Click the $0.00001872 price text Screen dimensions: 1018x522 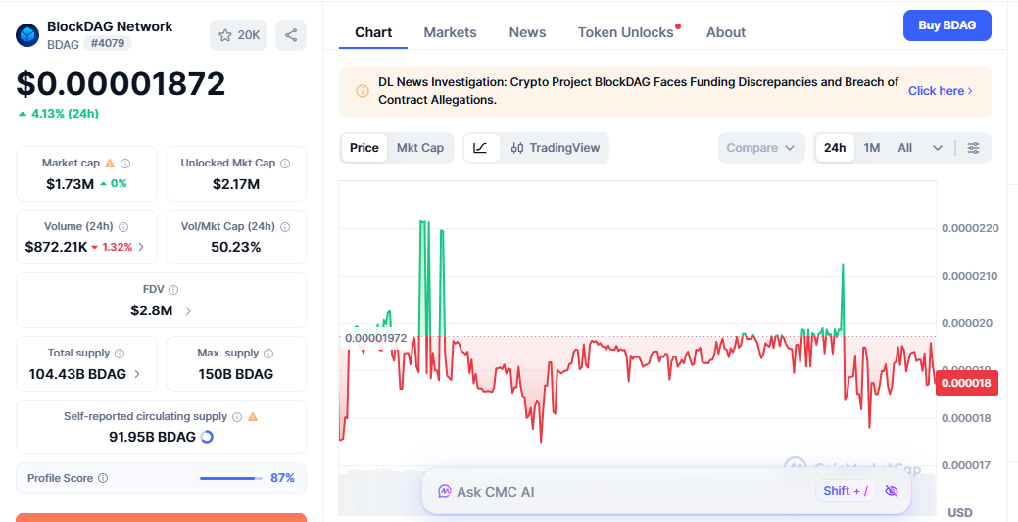coord(121,84)
